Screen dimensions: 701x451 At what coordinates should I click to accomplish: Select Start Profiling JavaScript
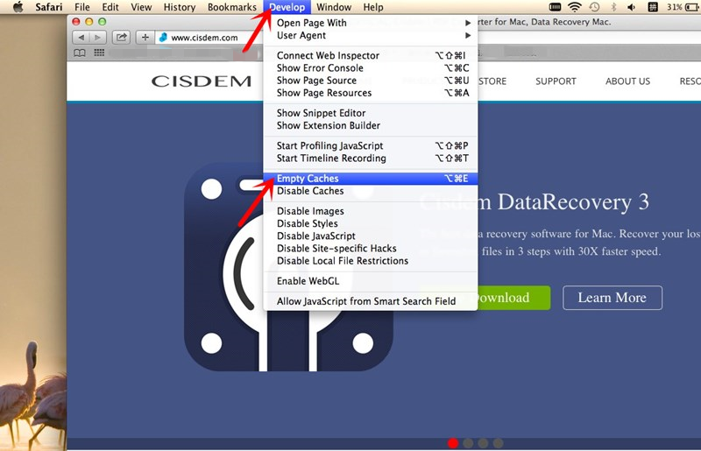point(371,145)
